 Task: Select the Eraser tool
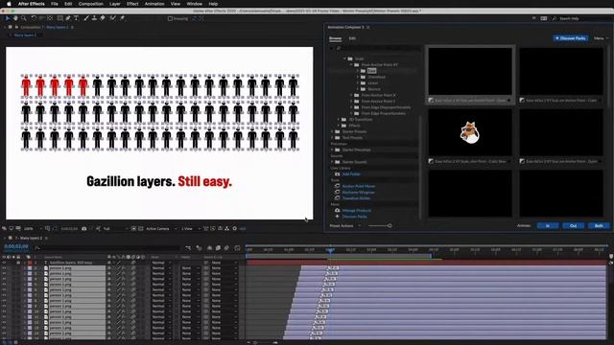pyautogui.click(x=103, y=18)
